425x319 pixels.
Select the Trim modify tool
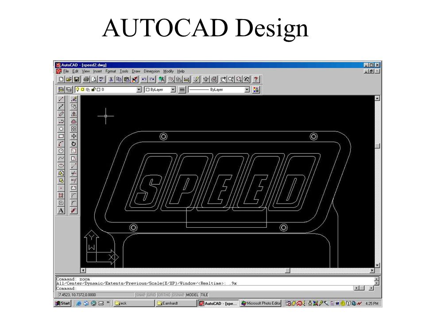point(73,173)
